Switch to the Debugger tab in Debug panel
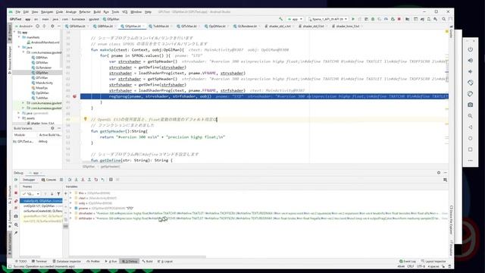Image resolution: width=485 pixels, height=273 pixels. [29, 180]
